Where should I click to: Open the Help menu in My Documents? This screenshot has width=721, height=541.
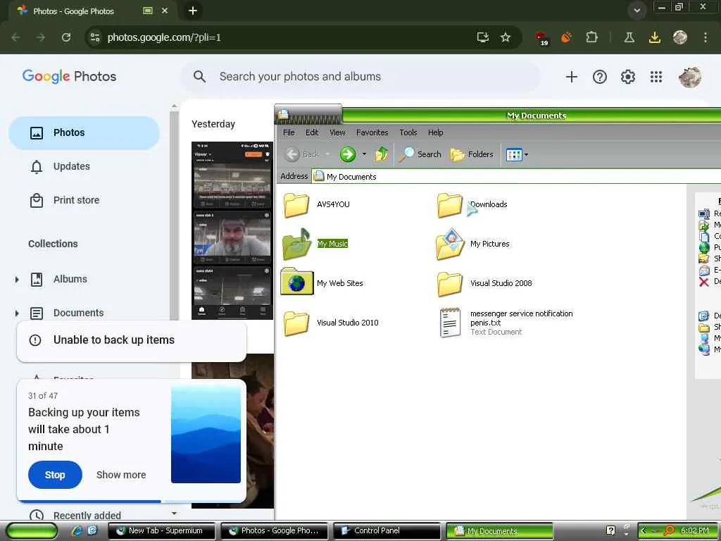click(x=435, y=132)
